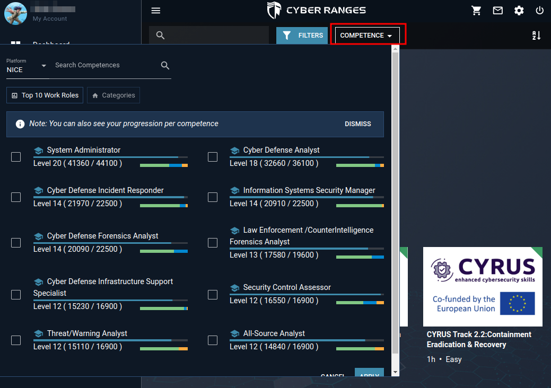Viewport: 551px width, 388px height.
Task: Open the Platform NICE dropdown
Action: [x=27, y=66]
